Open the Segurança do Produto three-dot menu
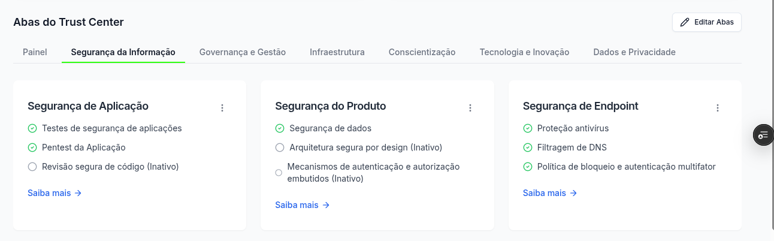 (x=470, y=108)
